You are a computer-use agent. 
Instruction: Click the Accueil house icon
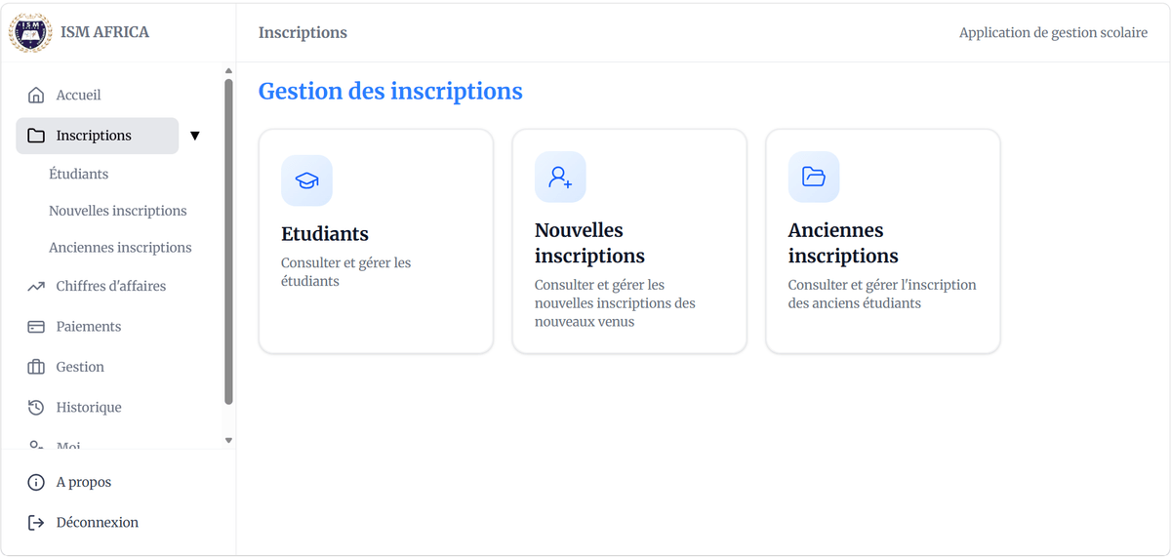(36, 95)
